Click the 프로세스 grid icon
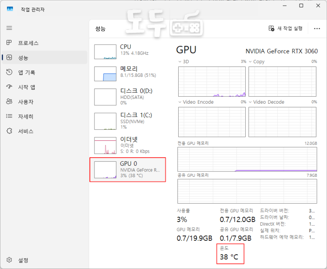Screen dimensions: 327x269 pos(9,43)
